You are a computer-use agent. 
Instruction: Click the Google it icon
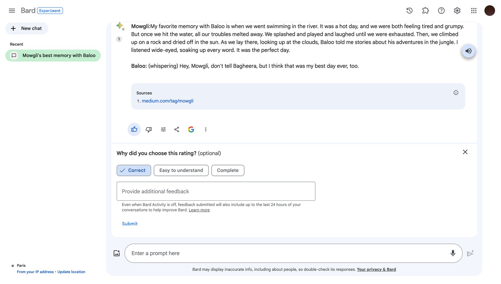click(x=191, y=129)
